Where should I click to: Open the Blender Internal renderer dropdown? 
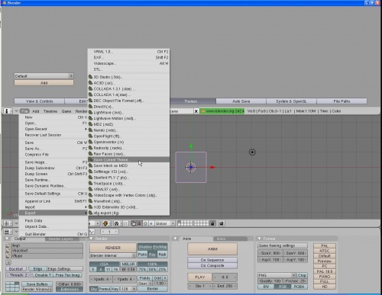click(112, 255)
